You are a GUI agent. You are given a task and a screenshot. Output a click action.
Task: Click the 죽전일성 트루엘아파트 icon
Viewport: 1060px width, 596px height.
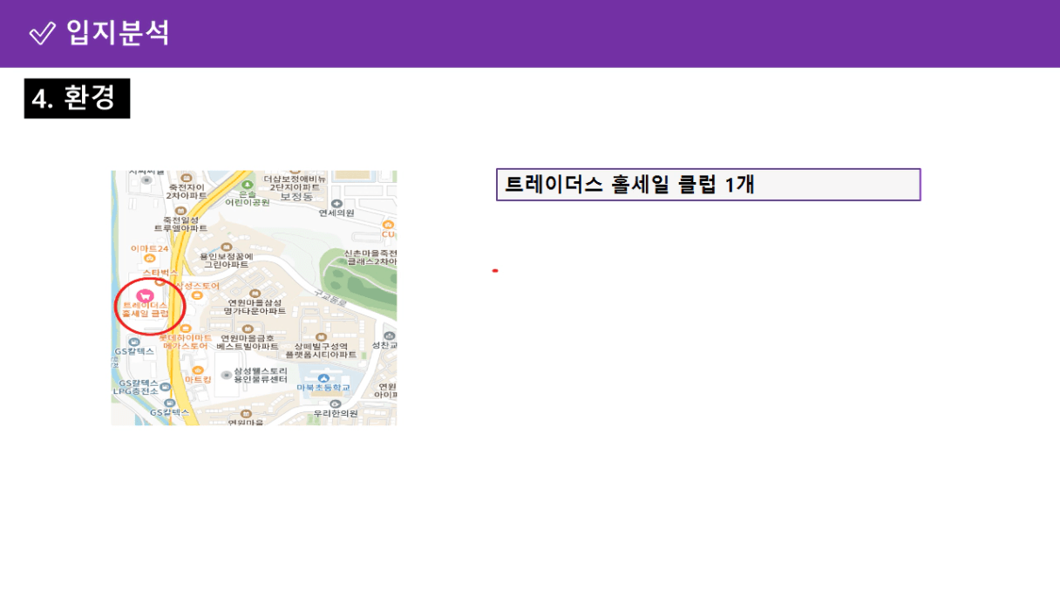tap(181, 211)
